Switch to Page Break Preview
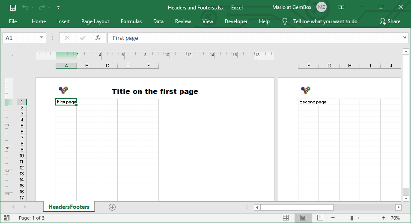 click(x=320, y=218)
